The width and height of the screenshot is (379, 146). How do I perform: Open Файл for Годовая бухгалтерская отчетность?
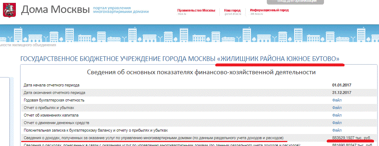pos(337,100)
